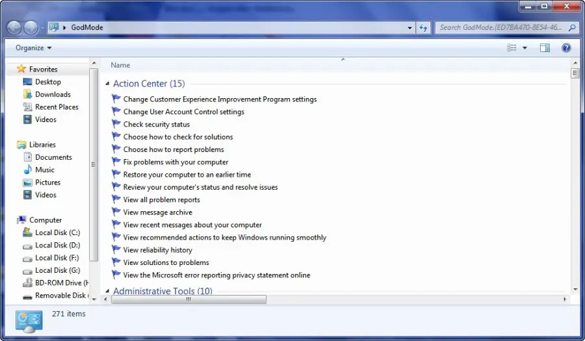Open recent pages dropdown near navigation arrows

(42, 28)
